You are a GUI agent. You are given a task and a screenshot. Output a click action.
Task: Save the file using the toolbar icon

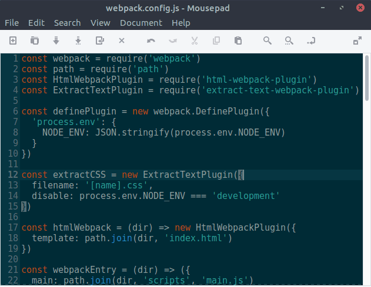coord(56,40)
